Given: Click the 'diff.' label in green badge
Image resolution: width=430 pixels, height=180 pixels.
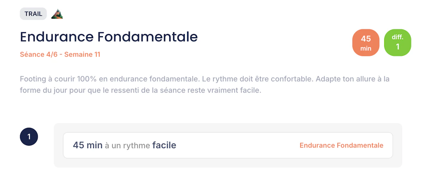Looking at the screenshot, I should [x=397, y=37].
